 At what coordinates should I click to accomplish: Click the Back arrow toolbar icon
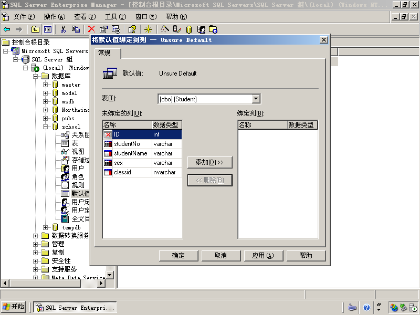click(x=7, y=29)
